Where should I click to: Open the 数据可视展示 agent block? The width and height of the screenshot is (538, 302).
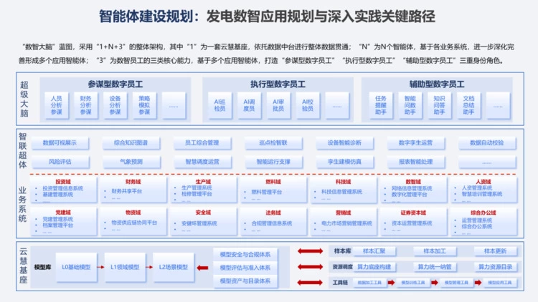pos(60,143)
